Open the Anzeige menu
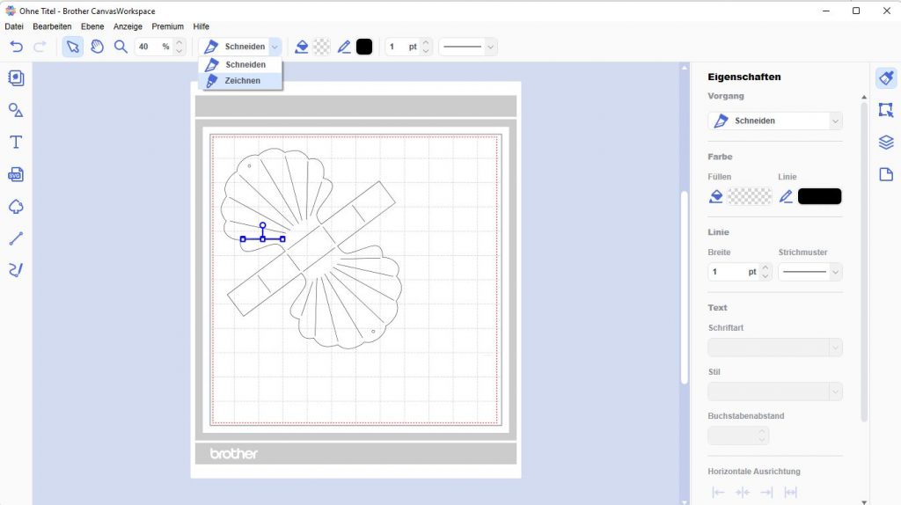The width and height of the screenshot is (901, 505). tap(128, 26)
